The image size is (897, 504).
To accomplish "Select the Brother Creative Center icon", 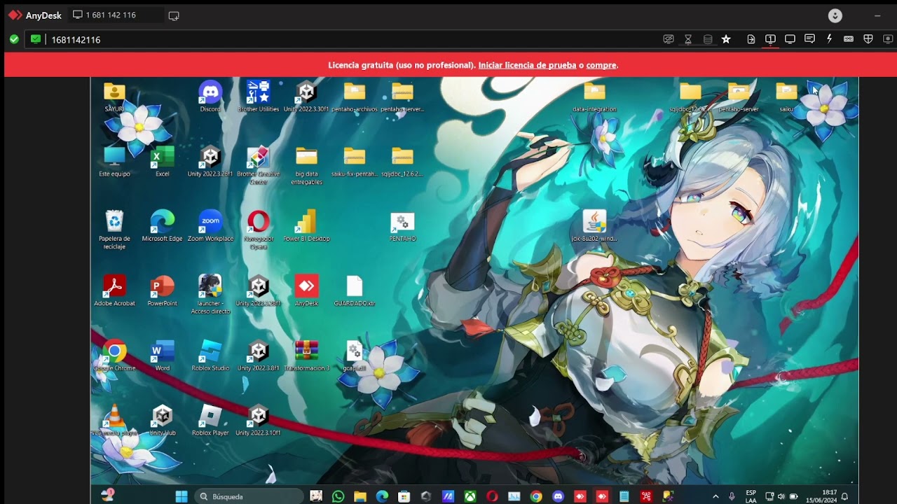I will click(x=258, y=165).
